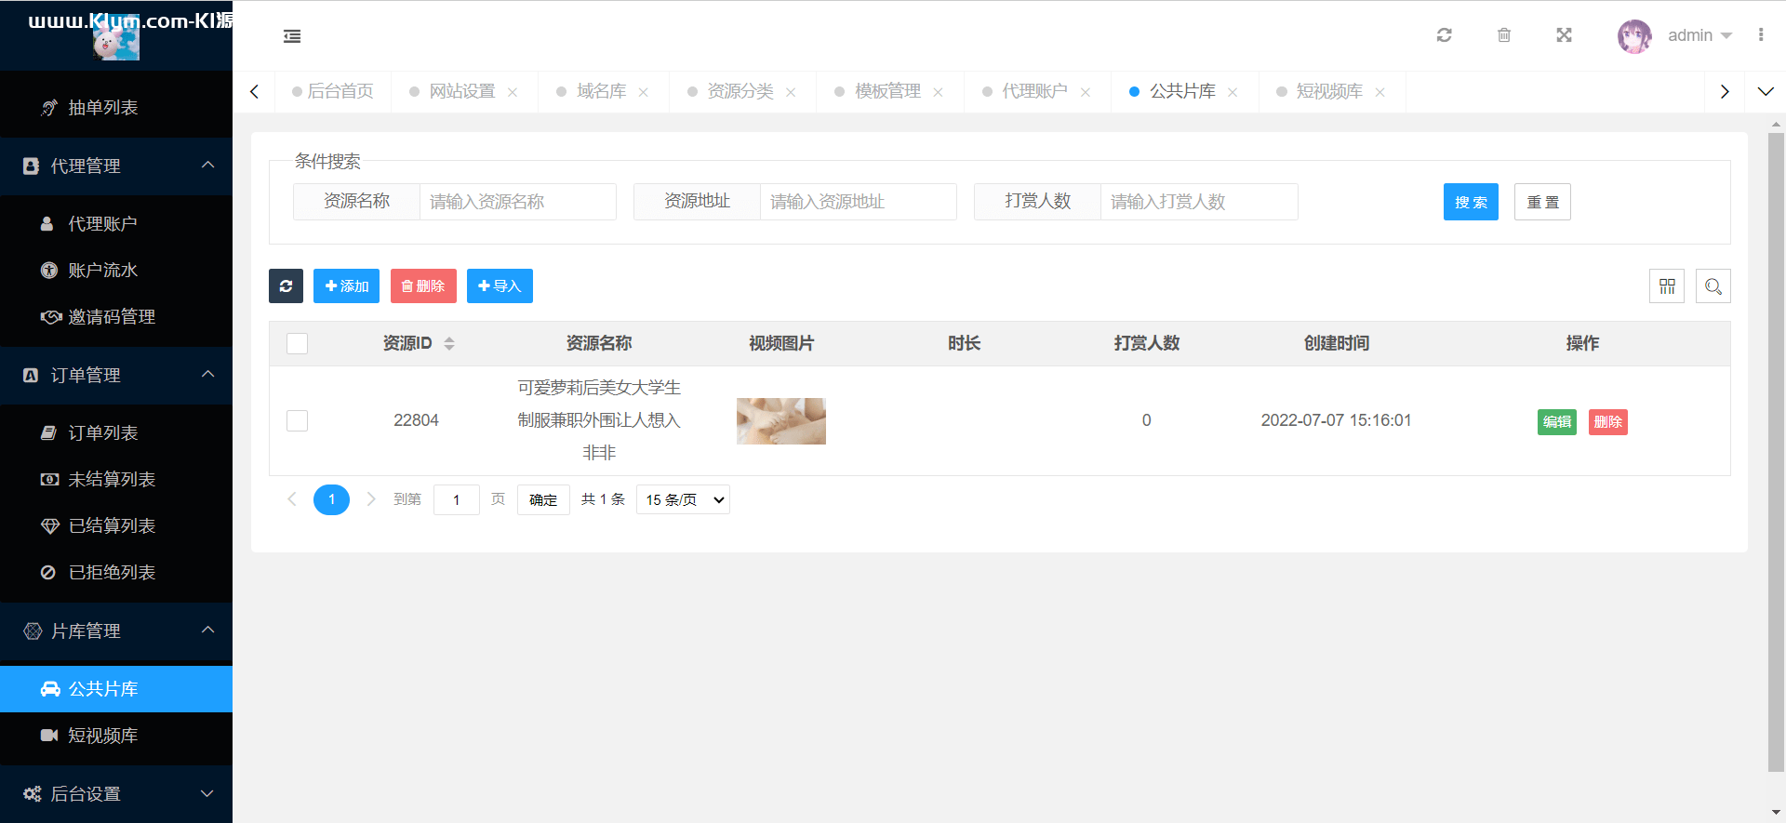Click the magnifier search toggle icon
1786x823 pixels.
coord(1713,286)
